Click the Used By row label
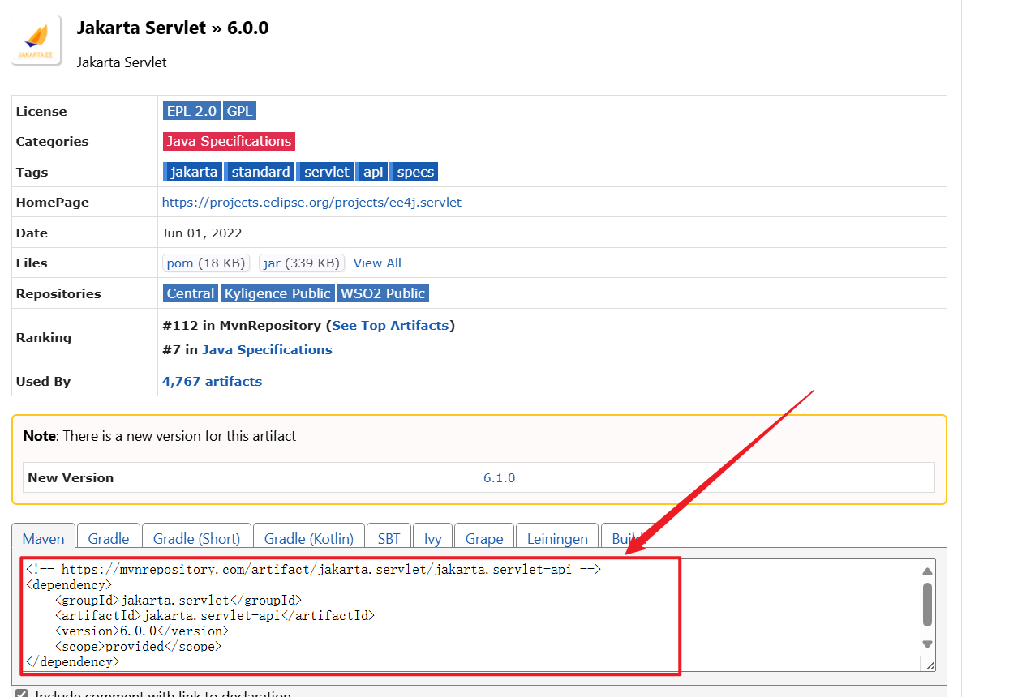1022x697 pixels. (x=43, y=381)
